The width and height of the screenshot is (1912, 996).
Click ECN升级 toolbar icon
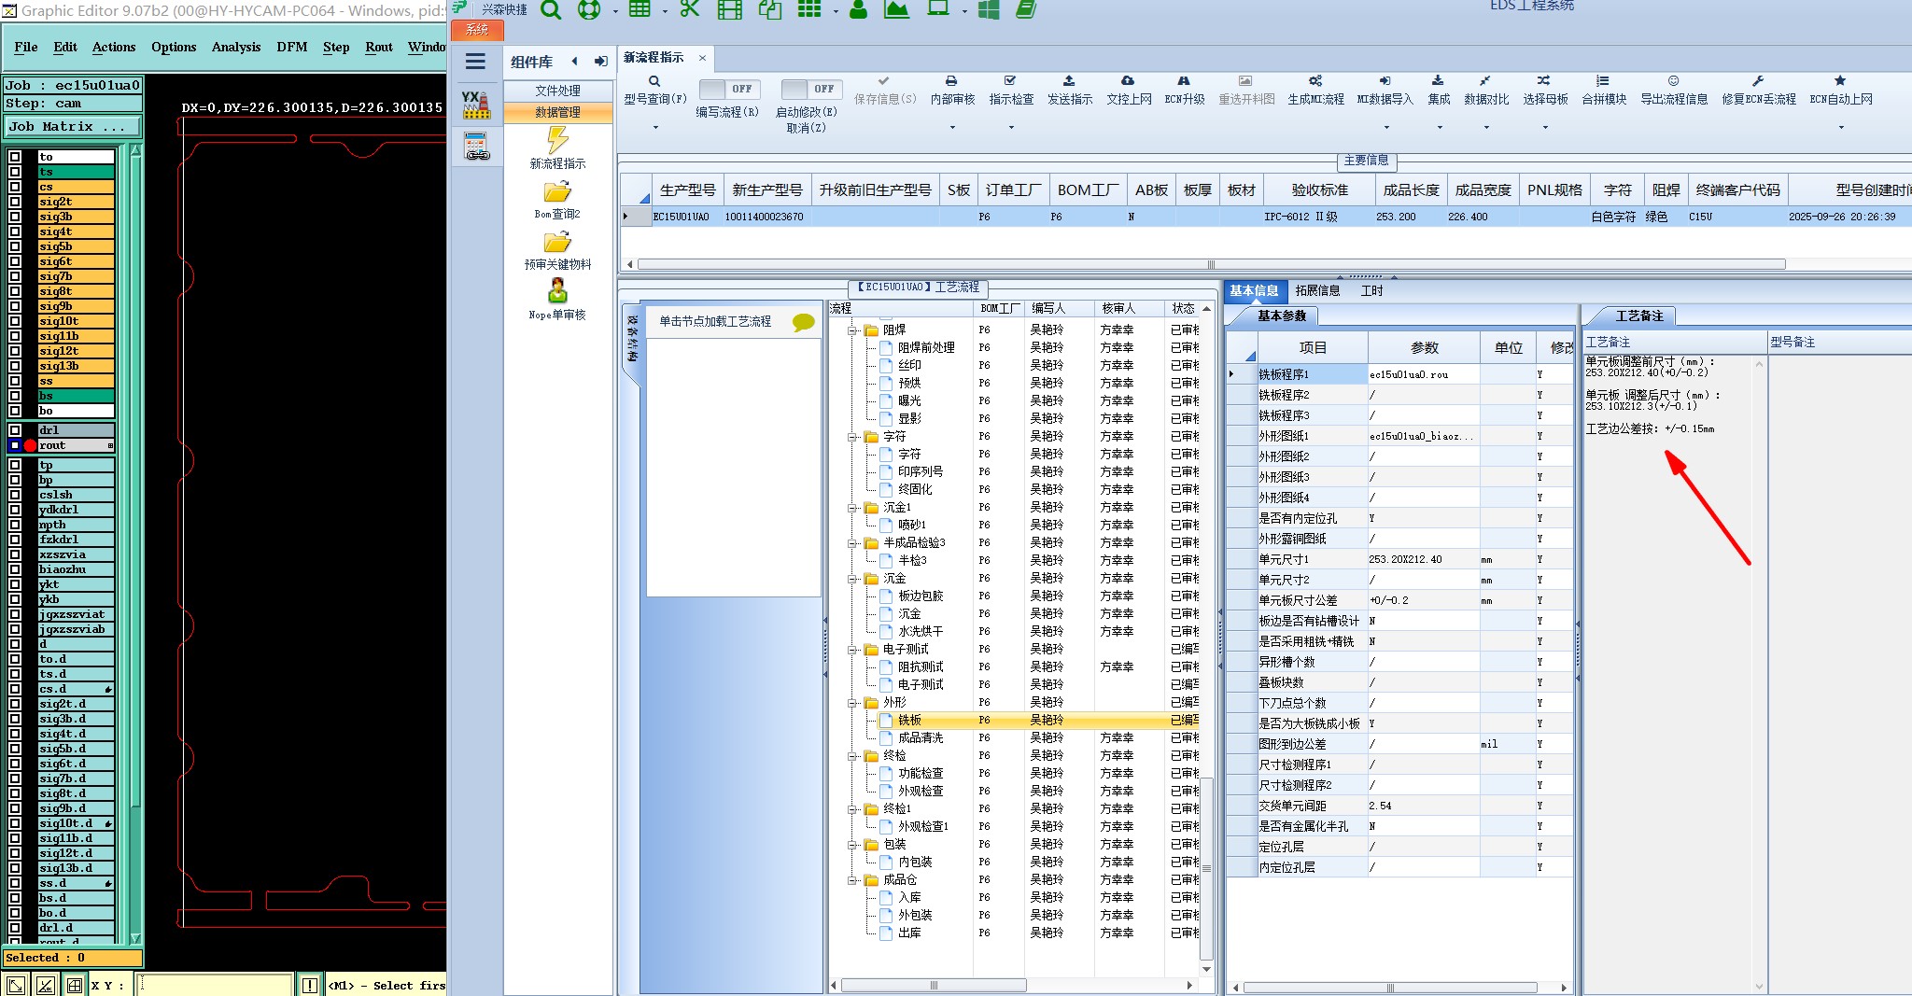(1184, 81)
